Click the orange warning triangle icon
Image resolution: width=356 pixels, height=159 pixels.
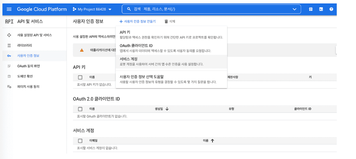[82, 50]
